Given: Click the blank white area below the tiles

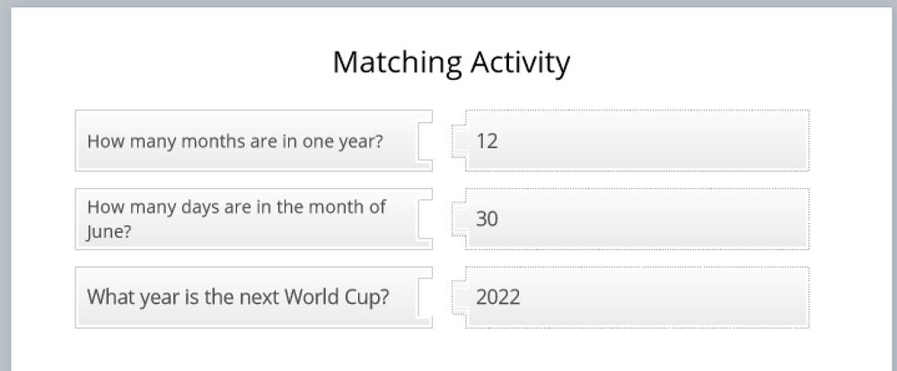Looking at the screenshot, I should pos(449,351).
